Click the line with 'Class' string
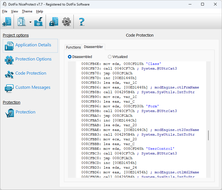 point(121,64)
